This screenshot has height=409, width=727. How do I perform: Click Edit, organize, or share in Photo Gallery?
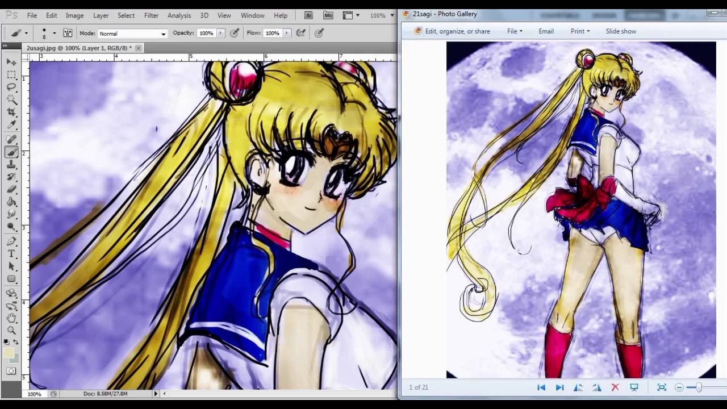452,31
